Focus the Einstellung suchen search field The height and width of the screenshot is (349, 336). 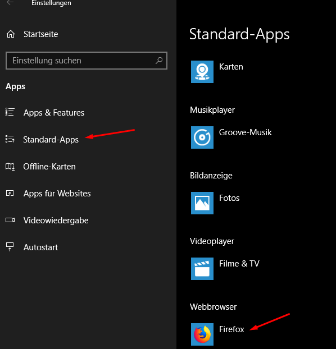pyautogui.click(x=87, y=61)
